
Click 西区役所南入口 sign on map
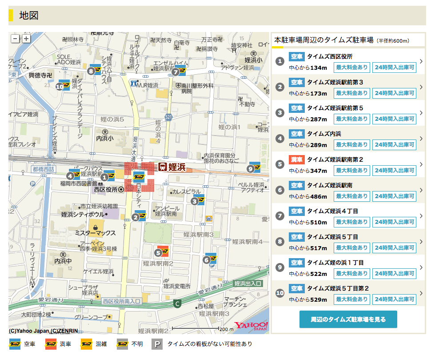[122, 301]
